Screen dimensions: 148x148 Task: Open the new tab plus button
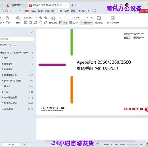coord(72,5)
